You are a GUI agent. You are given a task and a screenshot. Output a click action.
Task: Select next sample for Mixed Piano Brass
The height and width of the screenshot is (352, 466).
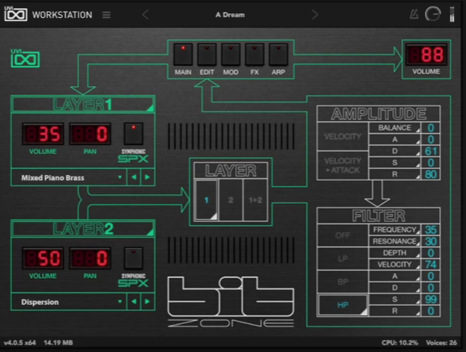(147, 177)
